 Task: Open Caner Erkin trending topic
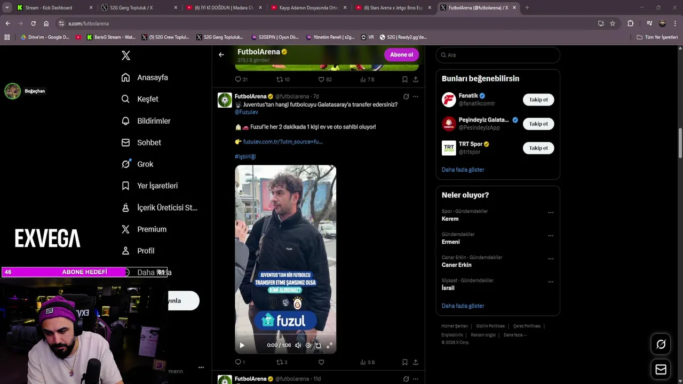click(x=456, y=265)
